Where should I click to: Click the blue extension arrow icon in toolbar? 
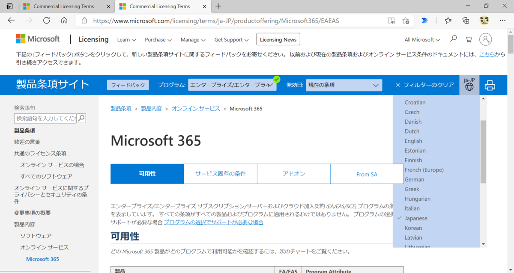point(424,20)
